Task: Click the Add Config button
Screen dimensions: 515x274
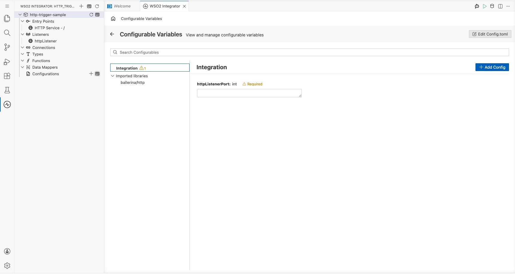Action: [492, 67]
